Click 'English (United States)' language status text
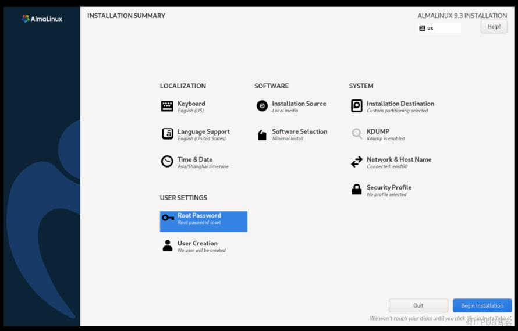 (x=201, y=138)
